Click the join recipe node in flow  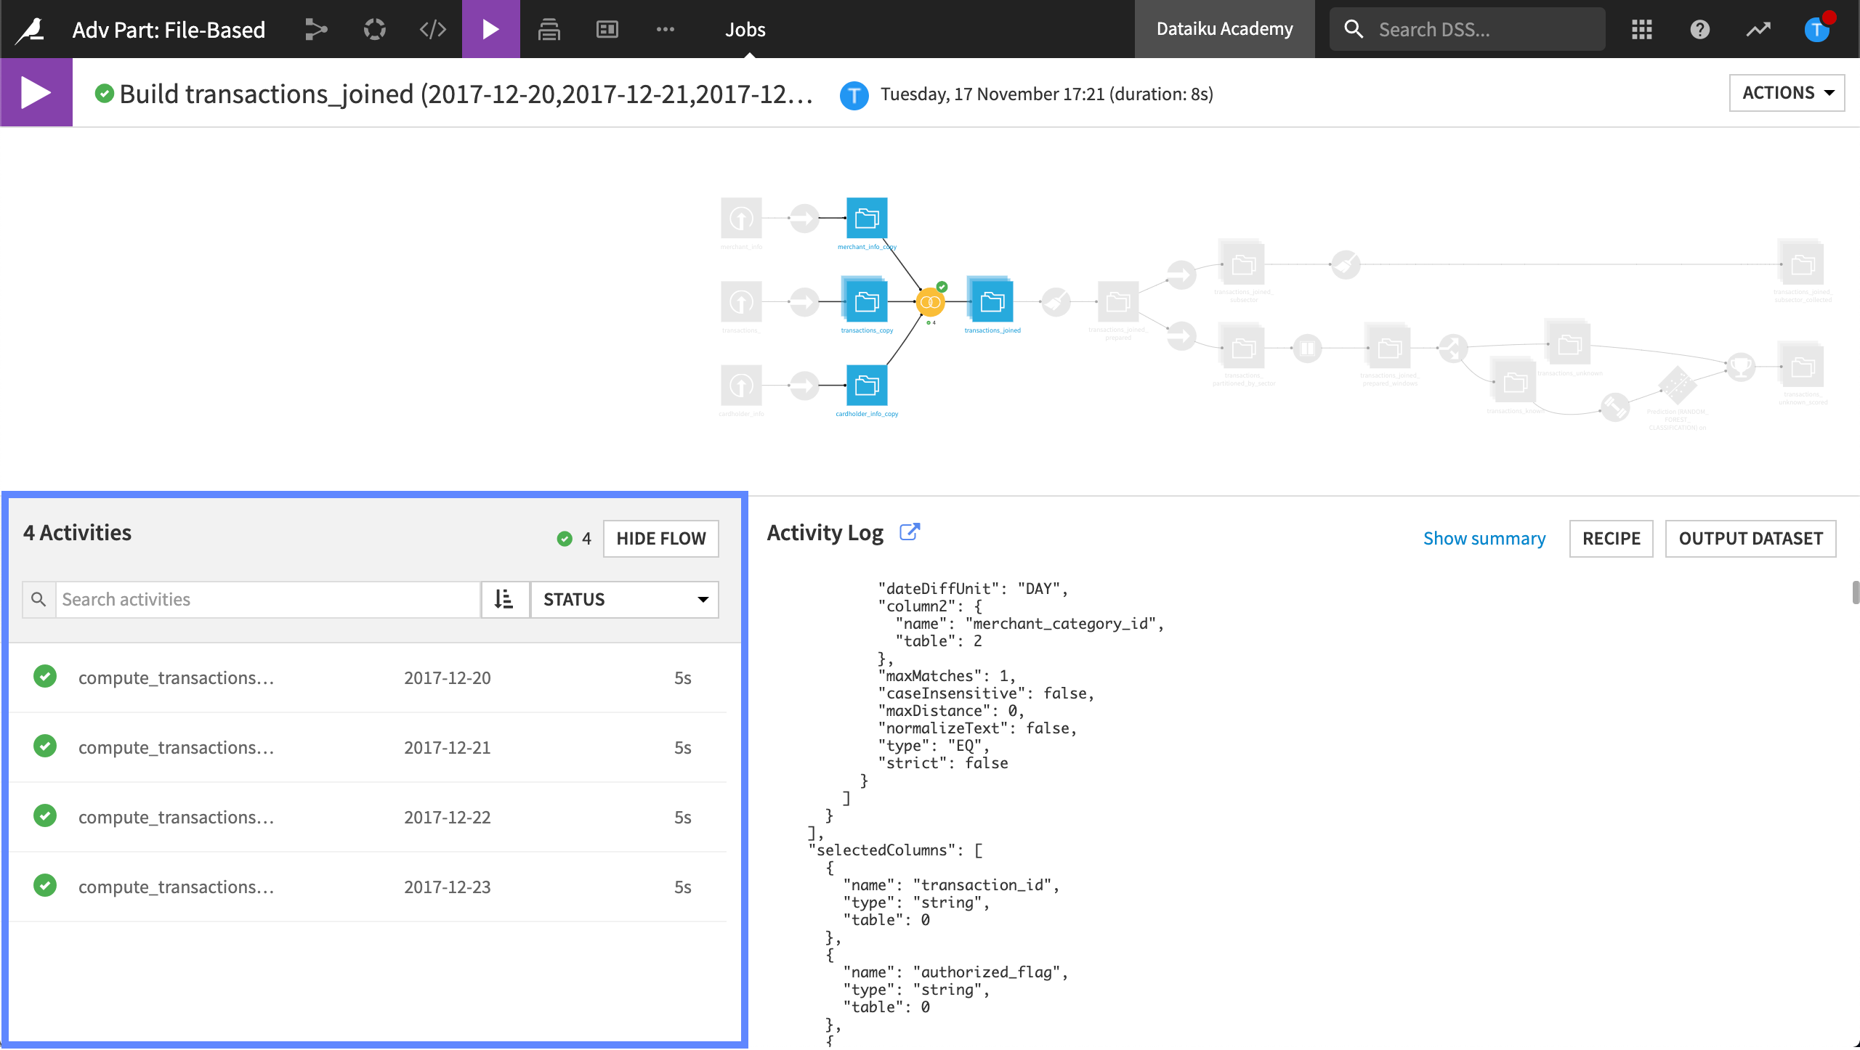930,302
